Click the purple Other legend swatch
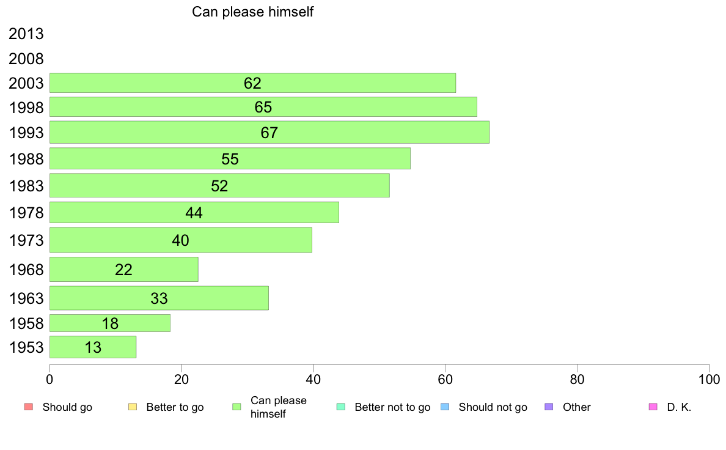Image resolution: width=726 pixels, height=450 pixels. point(549,407)
